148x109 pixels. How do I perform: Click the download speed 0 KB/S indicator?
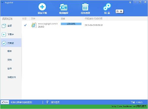click(x=137, y=102)
